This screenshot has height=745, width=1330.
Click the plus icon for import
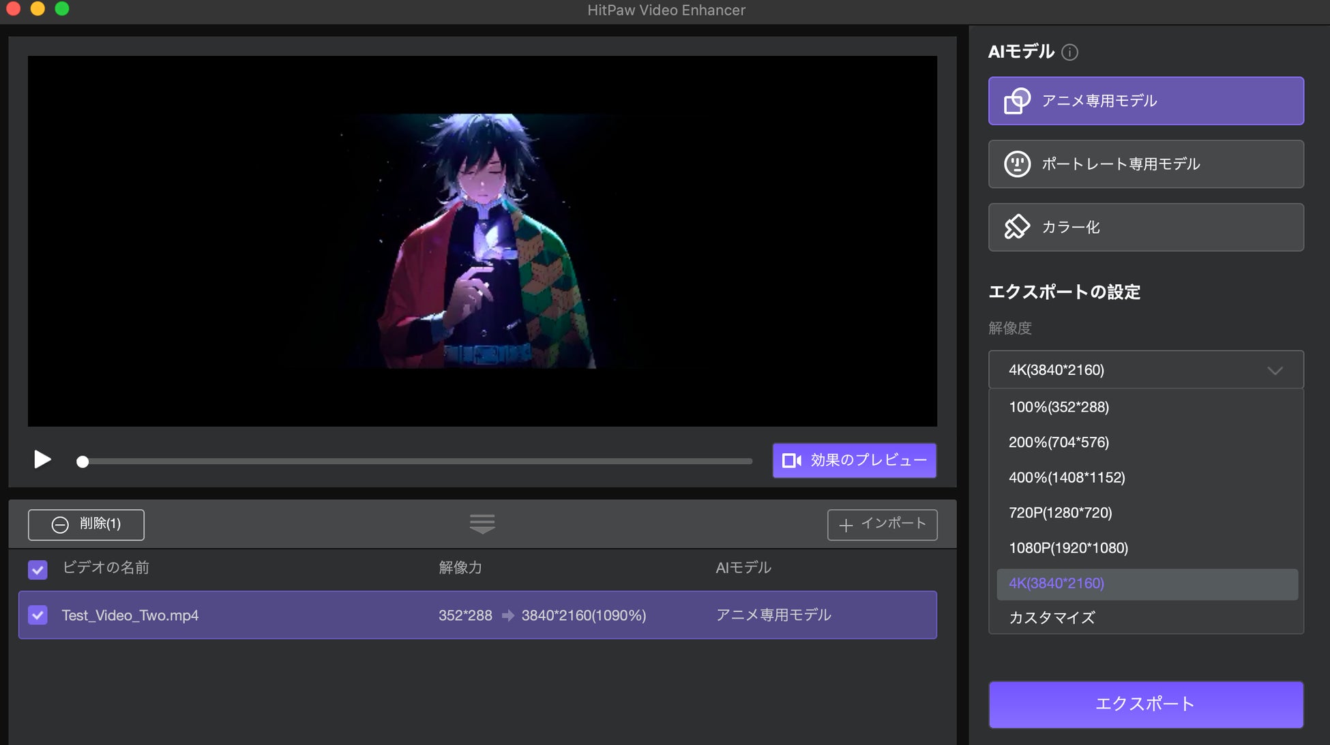[x=846, y=525]
